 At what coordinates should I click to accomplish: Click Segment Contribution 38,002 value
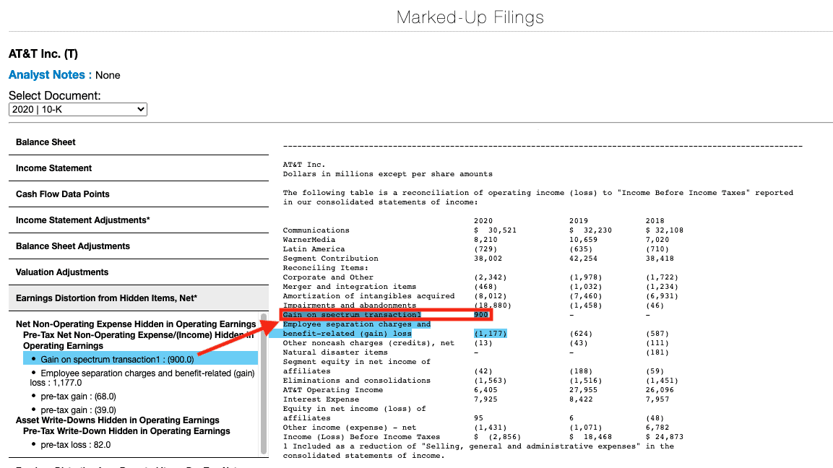coord(488,259)
